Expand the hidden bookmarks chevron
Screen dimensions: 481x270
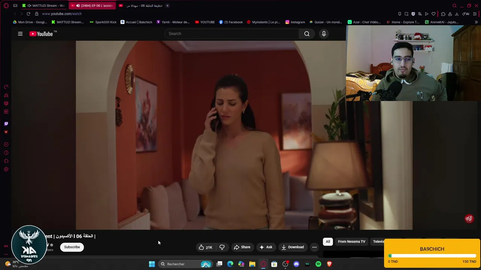(476, 22)
